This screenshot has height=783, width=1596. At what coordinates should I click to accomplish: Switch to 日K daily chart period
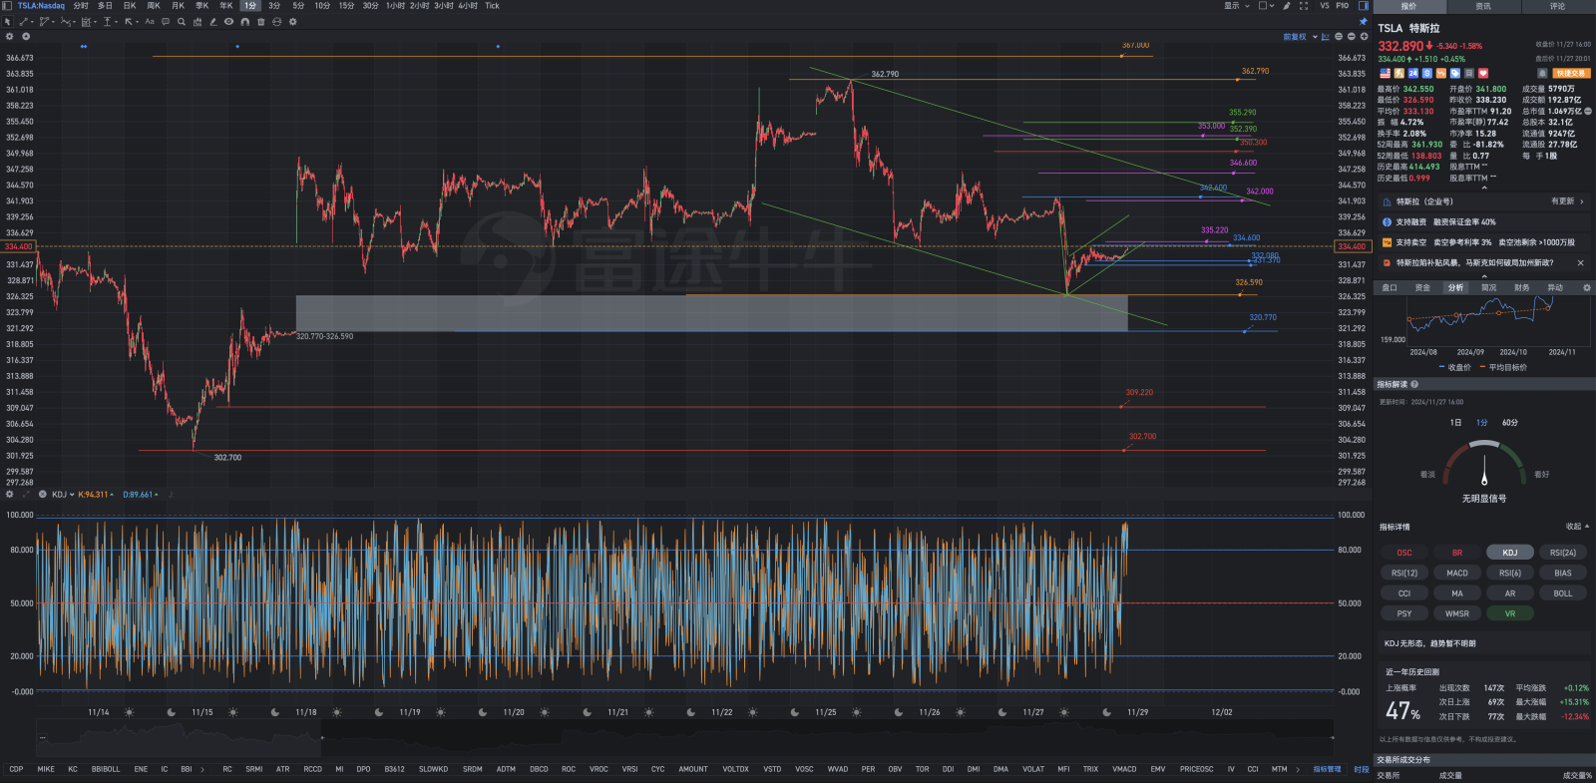click(130, 6)
